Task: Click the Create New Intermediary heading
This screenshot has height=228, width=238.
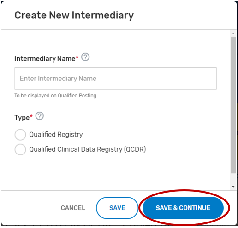Action: point(74,15)
